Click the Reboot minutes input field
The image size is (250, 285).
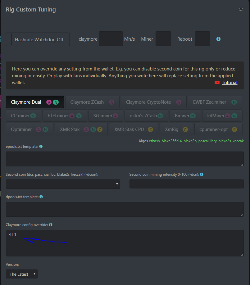coord(202,39)
